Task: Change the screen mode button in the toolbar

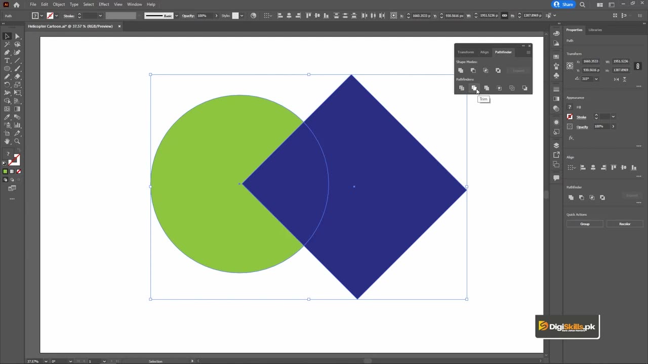Action: [12, 188]
